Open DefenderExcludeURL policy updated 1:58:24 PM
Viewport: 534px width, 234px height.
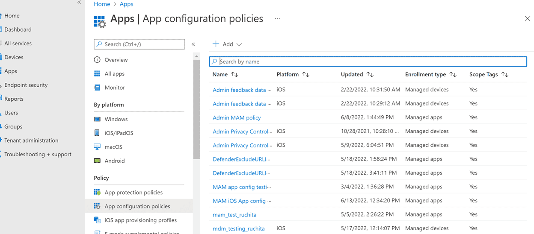pos(242,159)
